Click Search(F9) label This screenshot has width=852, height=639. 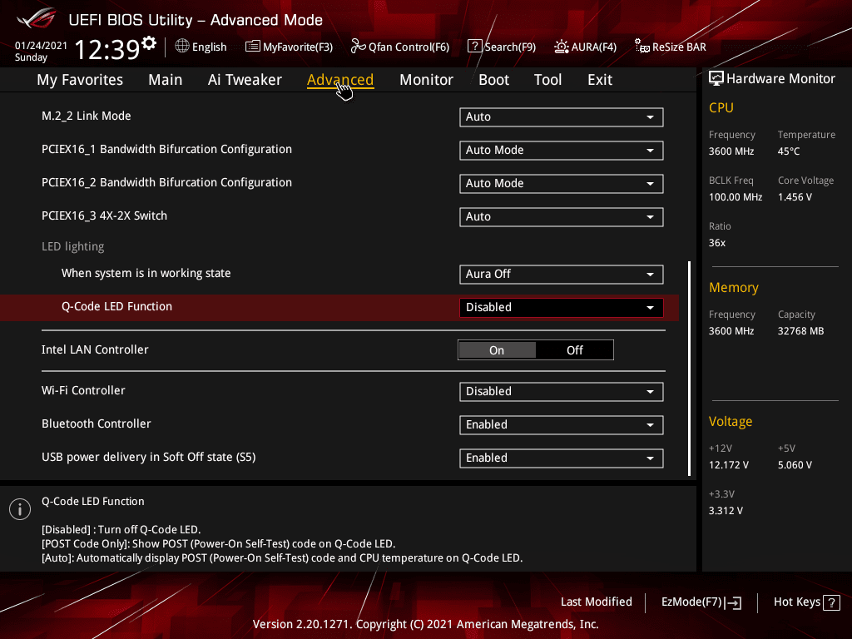510,47
